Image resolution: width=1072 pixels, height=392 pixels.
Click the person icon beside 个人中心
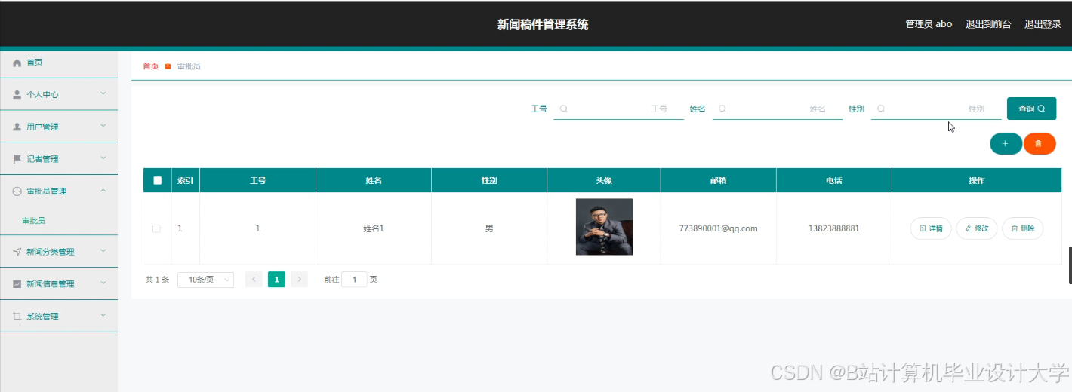(x=17, y=95)
